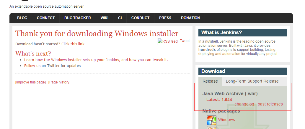Click the 'Follow us' Twitter link

[32, 66]
